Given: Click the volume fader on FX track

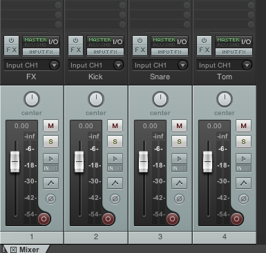Looking at the screenshot, I should pyautogui.click(x=15, y=162).
